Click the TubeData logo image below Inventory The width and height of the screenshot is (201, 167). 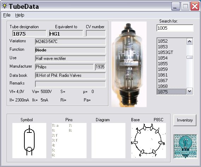point(185,146)
